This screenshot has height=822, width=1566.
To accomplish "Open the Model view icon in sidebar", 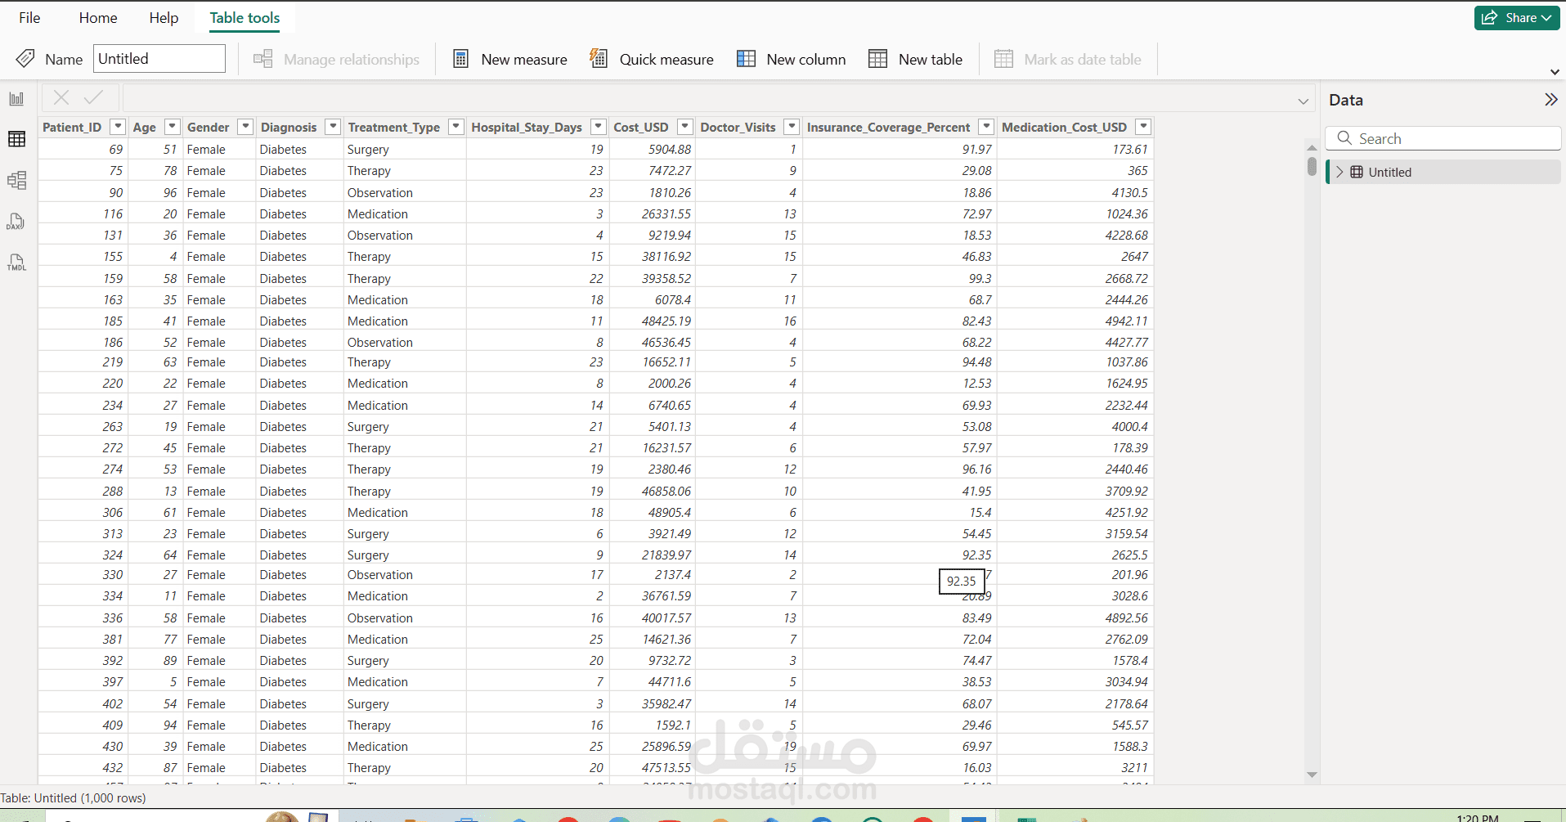I will tap(16, 181).
